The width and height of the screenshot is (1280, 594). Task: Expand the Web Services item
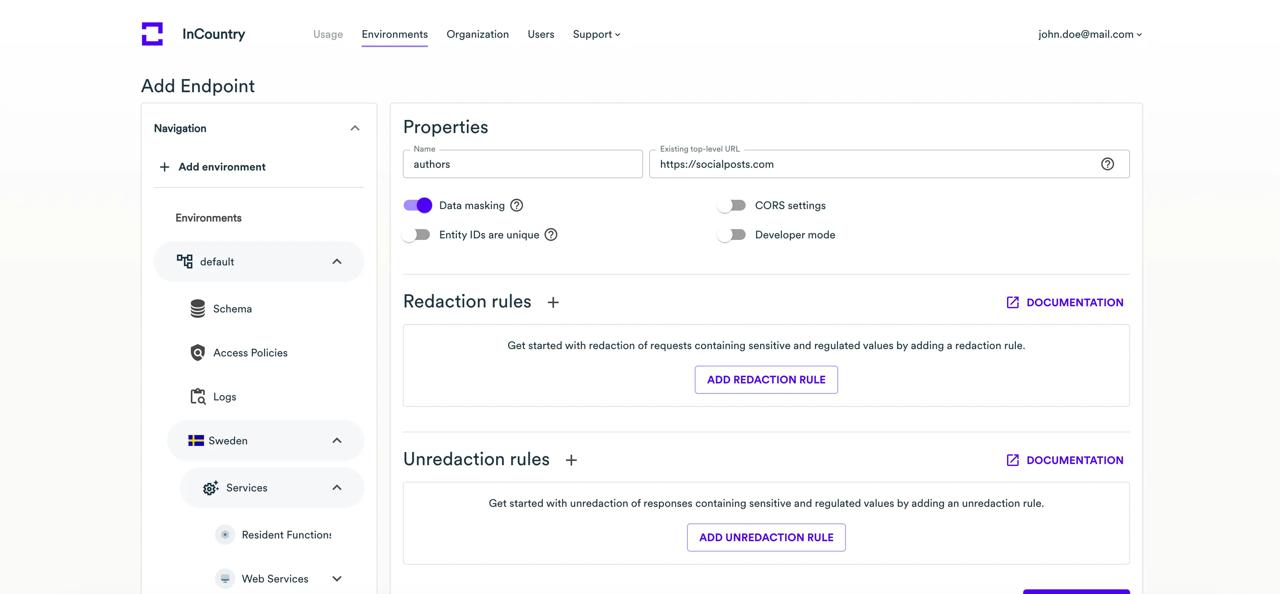pyautogui.click(x=337, y=579)
